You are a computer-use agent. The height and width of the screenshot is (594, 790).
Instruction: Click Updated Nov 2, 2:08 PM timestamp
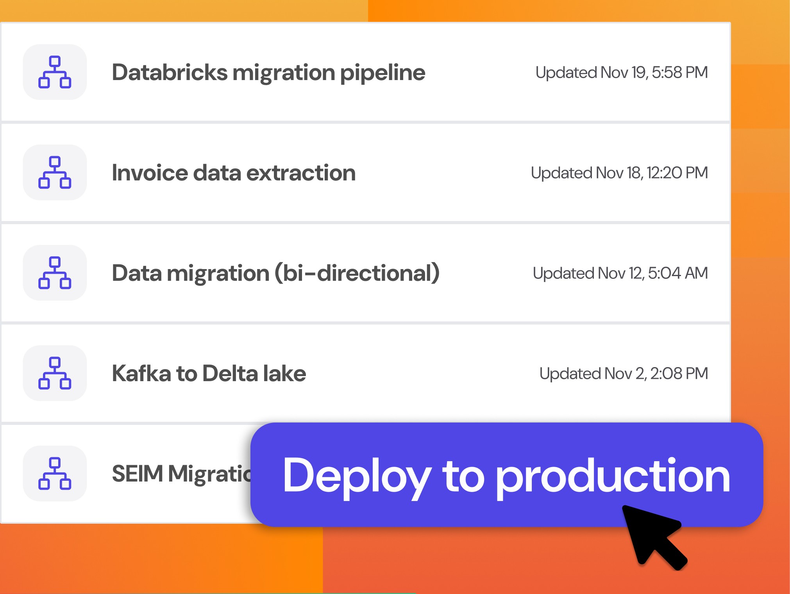click(624, 374)
